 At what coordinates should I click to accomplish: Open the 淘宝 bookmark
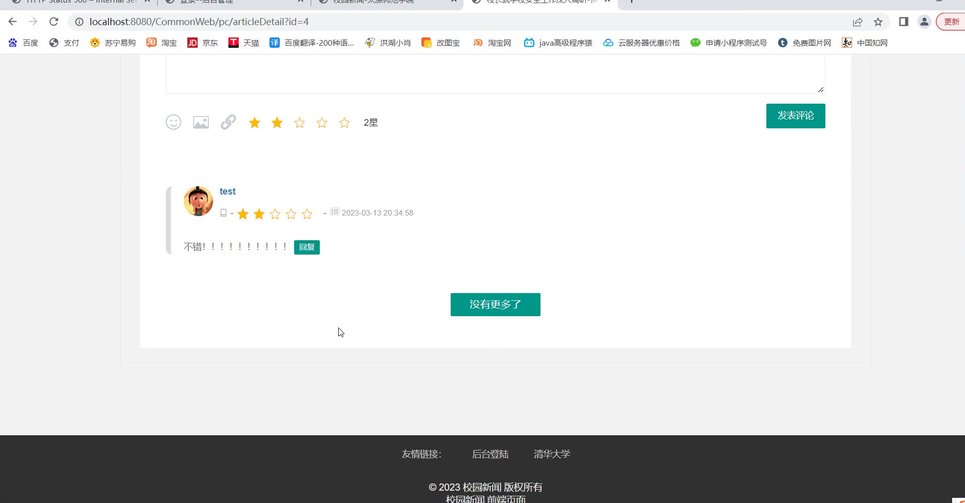pos(162,43)
